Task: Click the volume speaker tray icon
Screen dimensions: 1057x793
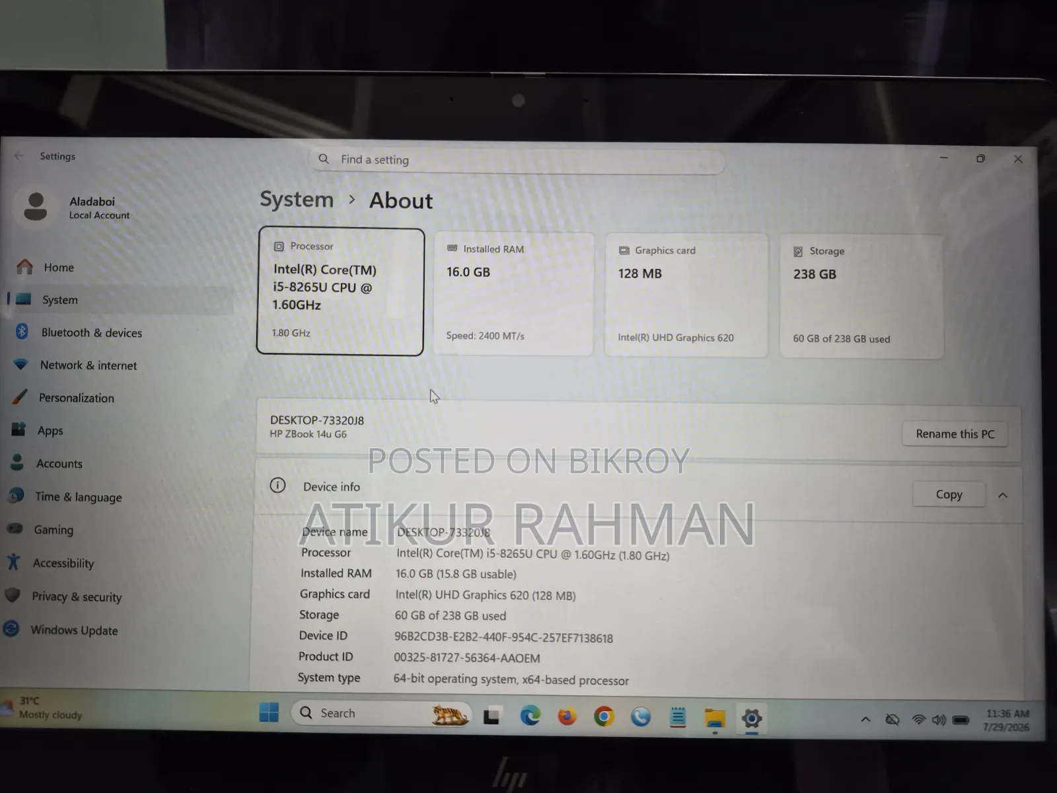Action: click(x=939, y=720)
